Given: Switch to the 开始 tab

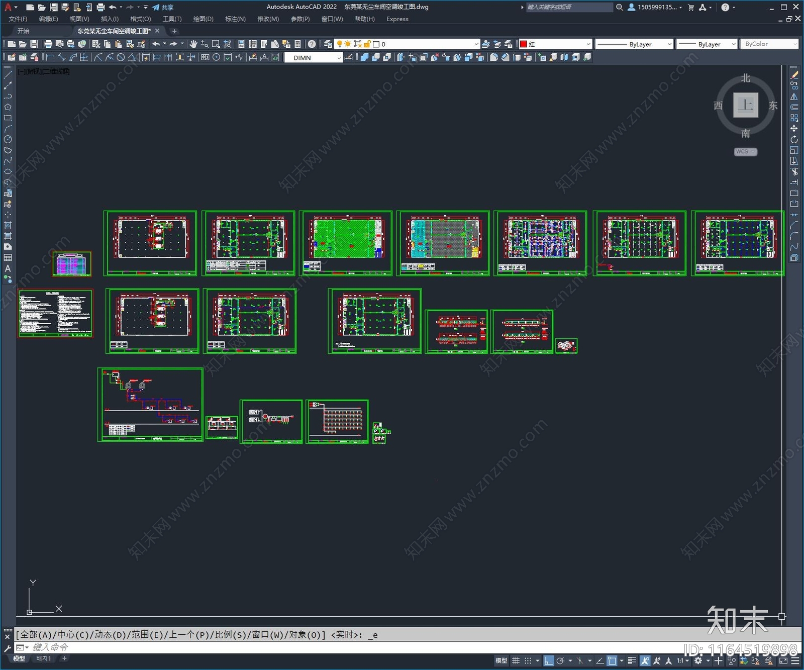Looking at the screenshot, I should pos(24,31).
